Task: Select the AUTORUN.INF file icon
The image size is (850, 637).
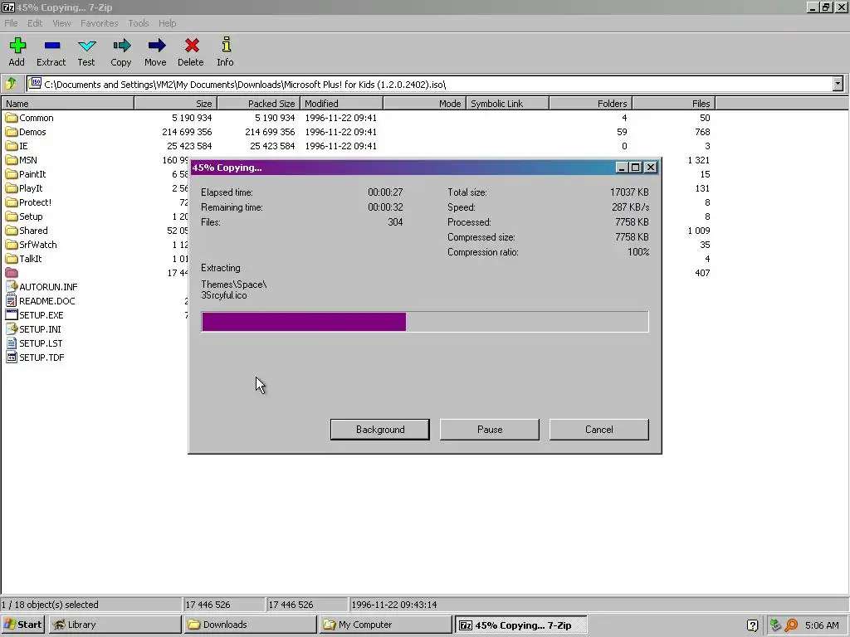Action: pyautogui.click(x=12, y=286)
